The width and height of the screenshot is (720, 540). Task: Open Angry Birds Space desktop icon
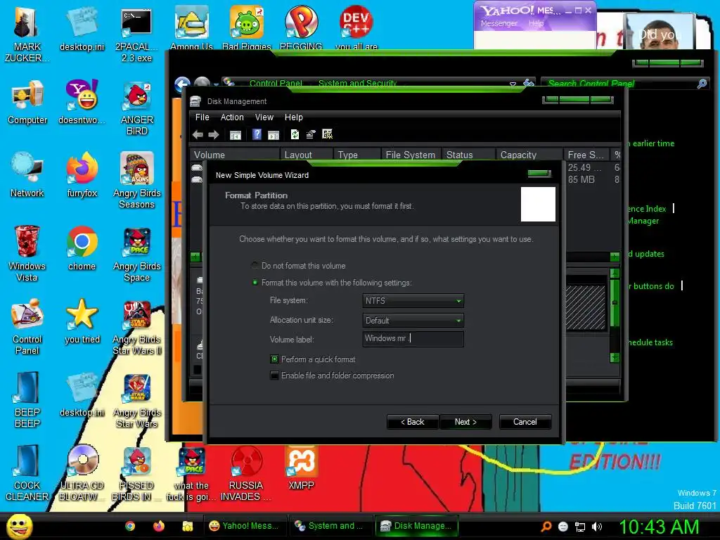pos(137,255)
